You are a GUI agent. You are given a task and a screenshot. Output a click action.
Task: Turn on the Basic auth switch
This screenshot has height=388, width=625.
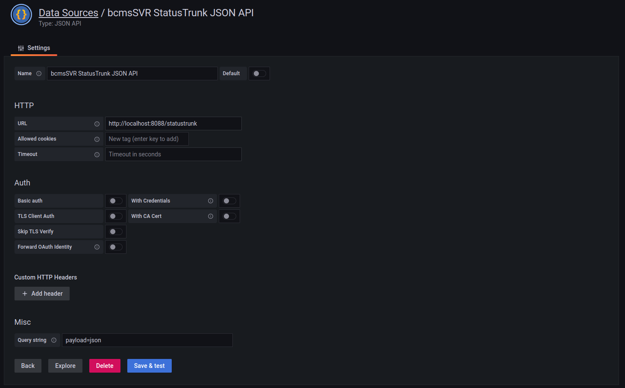(x=116, y=201)
